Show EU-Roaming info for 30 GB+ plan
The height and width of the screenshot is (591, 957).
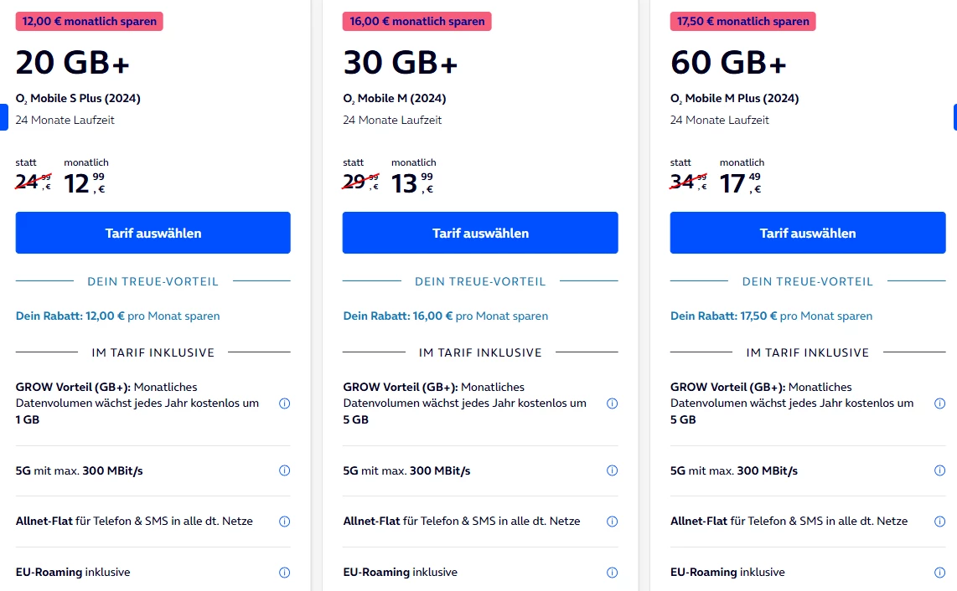(x=612, y=573)
